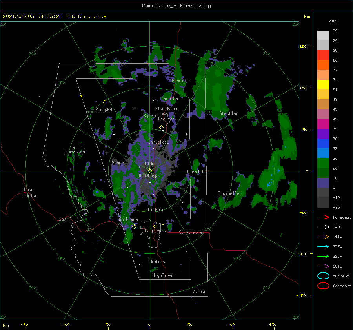The width and height of the screenshot is (353, 330).
Task: Click the white 04DK arrow legend icon
Action: [x=323, y=227]
